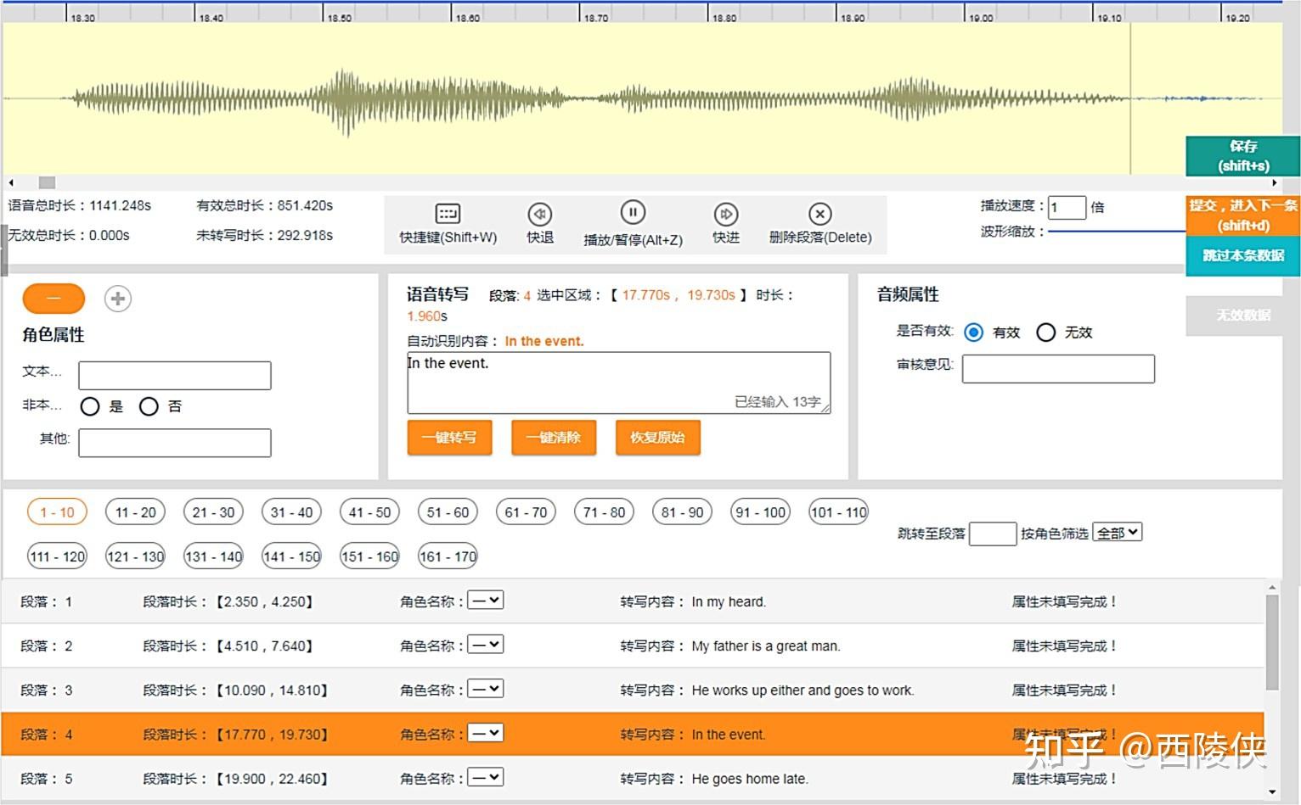
Task: Click the 播放速度 speed input field
Action: (1067, 207)
